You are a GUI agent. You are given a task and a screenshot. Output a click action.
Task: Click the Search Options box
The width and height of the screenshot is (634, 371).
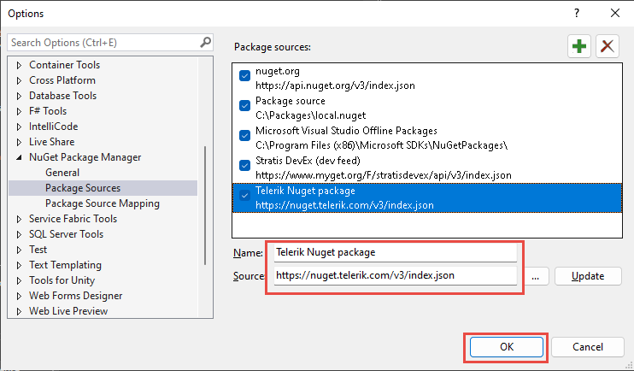click(110, 43)
